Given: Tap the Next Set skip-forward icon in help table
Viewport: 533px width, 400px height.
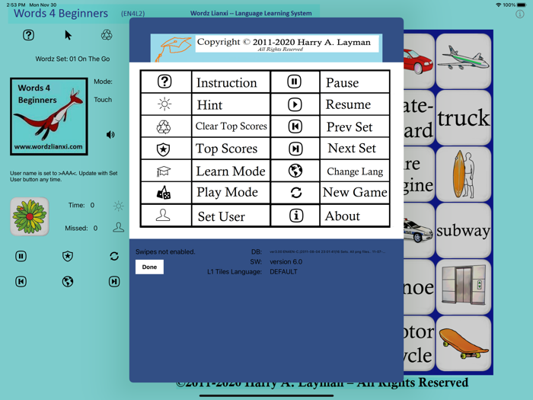Looking at the screenshot, I should 295,149.
